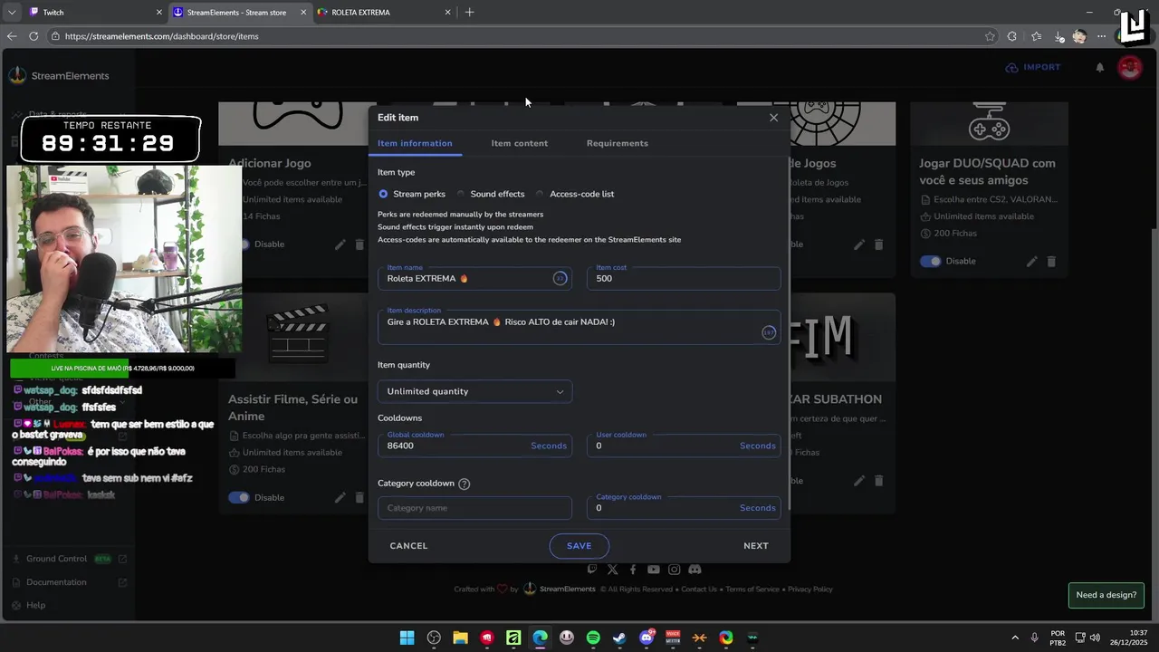Delete the Assistir Filme item trash icon

(359, 497)
